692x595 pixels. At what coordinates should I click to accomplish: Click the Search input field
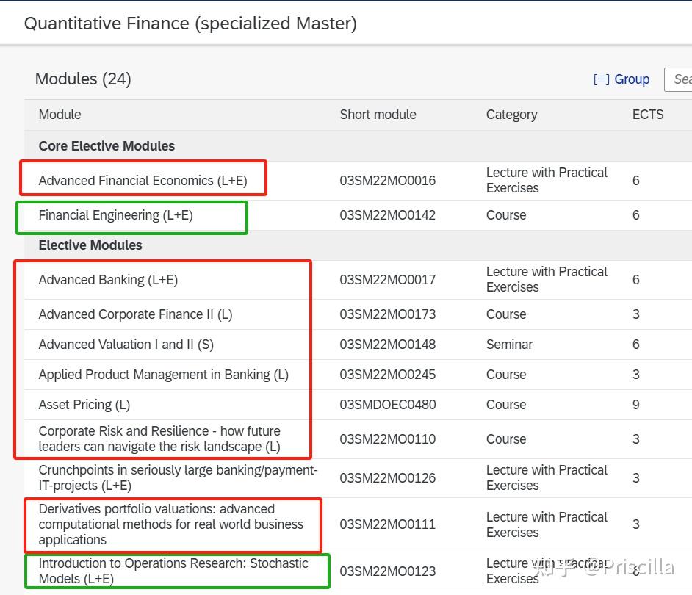[x=680, y=79]
